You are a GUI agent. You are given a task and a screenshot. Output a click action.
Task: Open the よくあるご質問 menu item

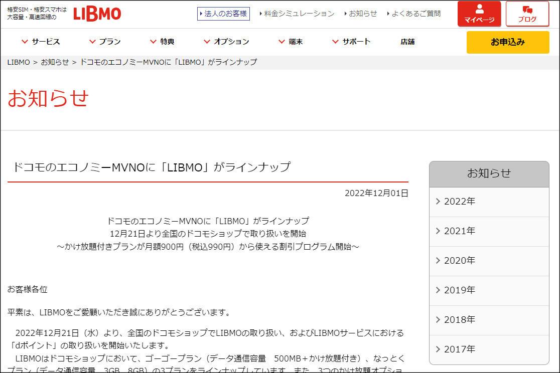point(417,14)
